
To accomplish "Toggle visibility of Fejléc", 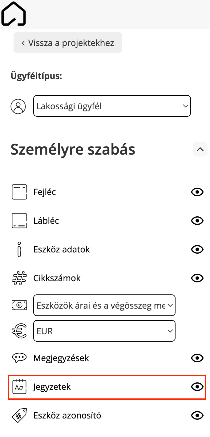I will (x=197, y=192).
